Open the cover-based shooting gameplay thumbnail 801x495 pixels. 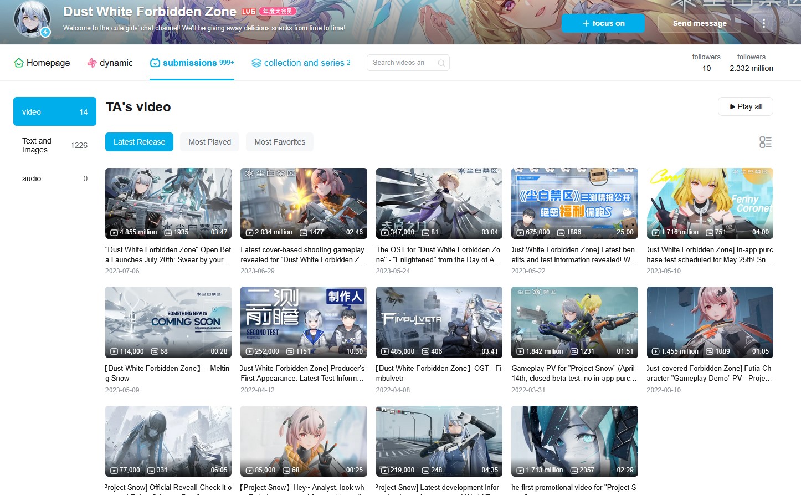coord(304,203)
